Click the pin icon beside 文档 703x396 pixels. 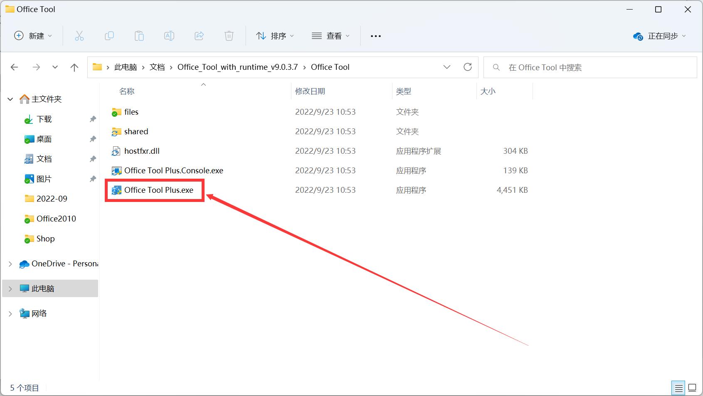93,159
